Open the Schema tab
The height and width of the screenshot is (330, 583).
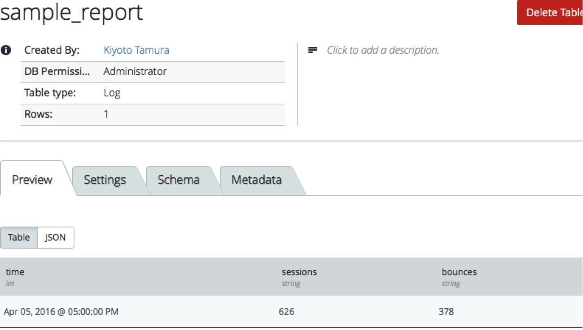click(x=178, y=180)
